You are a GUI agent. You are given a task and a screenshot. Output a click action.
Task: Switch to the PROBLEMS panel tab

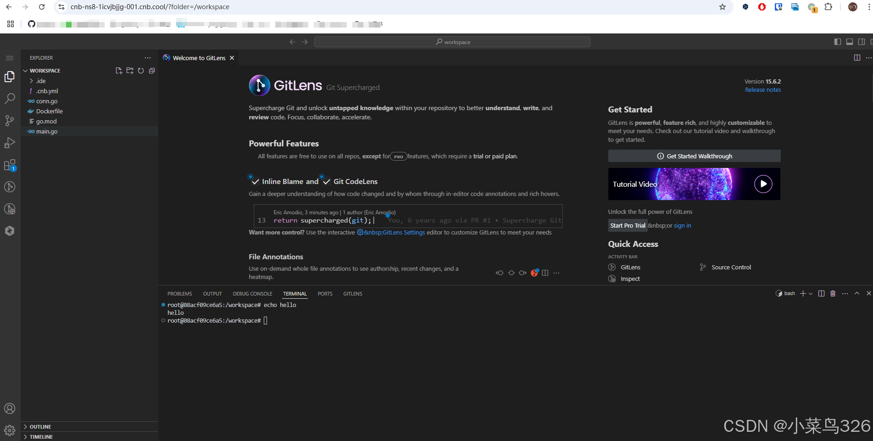pyautogui.click(x=180, y=294)
